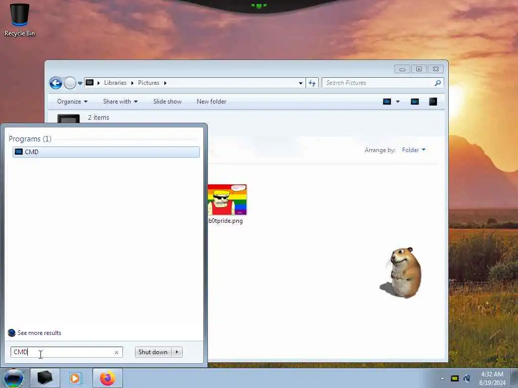Open the view options dropdown arrow
Image resolution: width=518 pixels, height=388 pixels.
point(398,102)
